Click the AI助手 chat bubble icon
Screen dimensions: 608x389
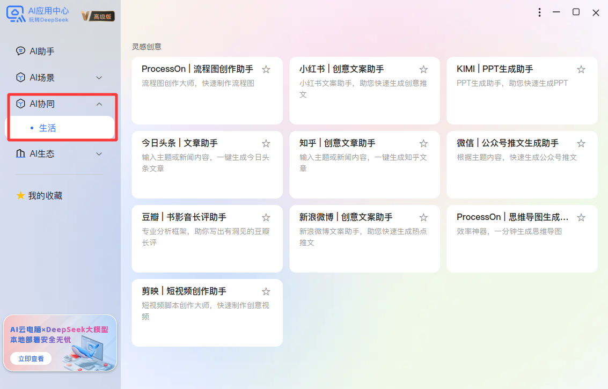click(20, 51)
